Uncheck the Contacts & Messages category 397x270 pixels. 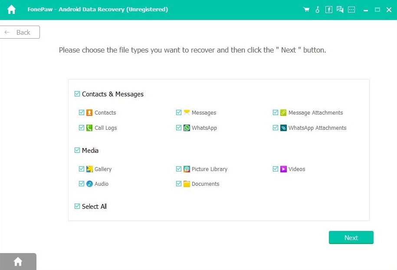(x=77, y=94)
